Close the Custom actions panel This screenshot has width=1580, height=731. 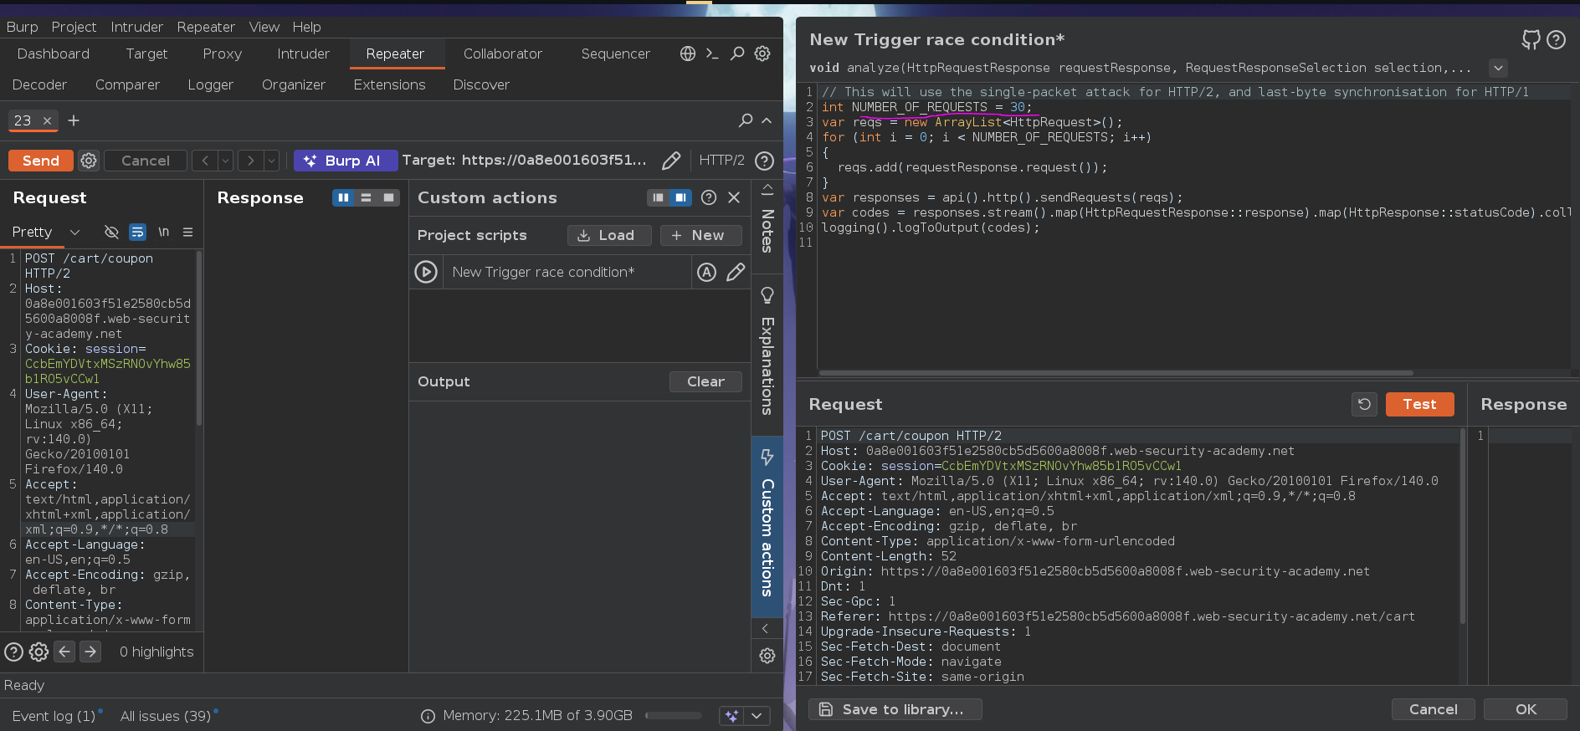coord(734,197)
